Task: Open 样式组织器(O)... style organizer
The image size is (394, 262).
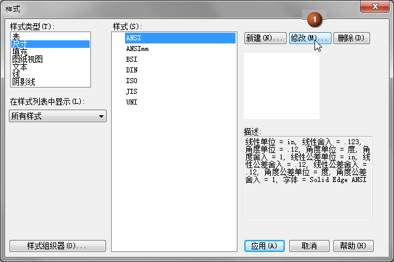Action: click(57, 245)
